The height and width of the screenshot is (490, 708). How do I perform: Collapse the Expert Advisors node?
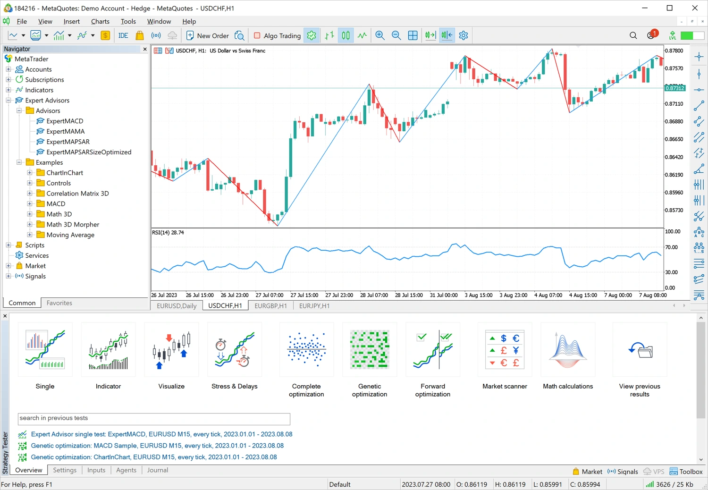click(8, 101)
